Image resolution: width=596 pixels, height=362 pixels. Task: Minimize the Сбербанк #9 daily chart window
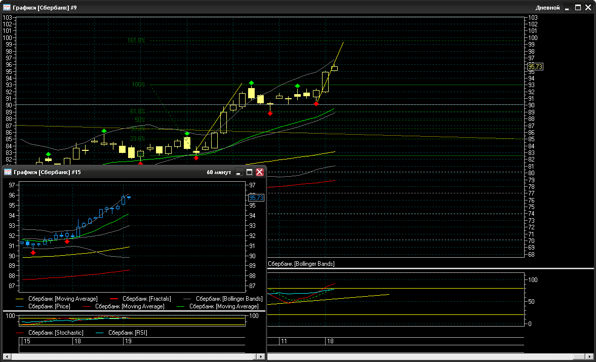[568, 8]
